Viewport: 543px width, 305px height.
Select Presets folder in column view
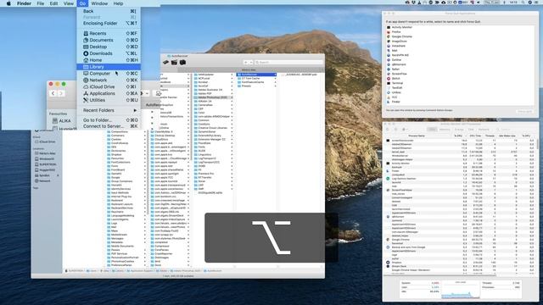click(256, 86)
